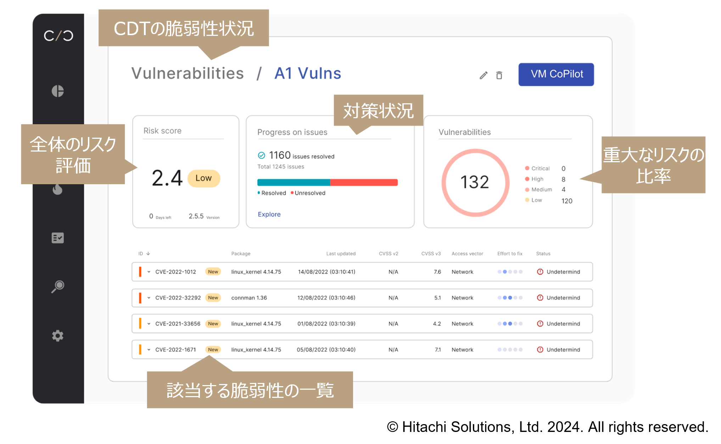Click the A1 Vulns breadcrumb
The image size is (721, 444).
click(308, 73)
